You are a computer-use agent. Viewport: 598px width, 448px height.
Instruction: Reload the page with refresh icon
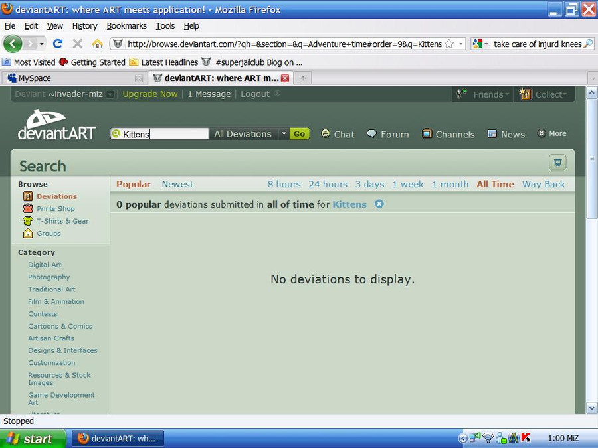(x=58, y=44)
